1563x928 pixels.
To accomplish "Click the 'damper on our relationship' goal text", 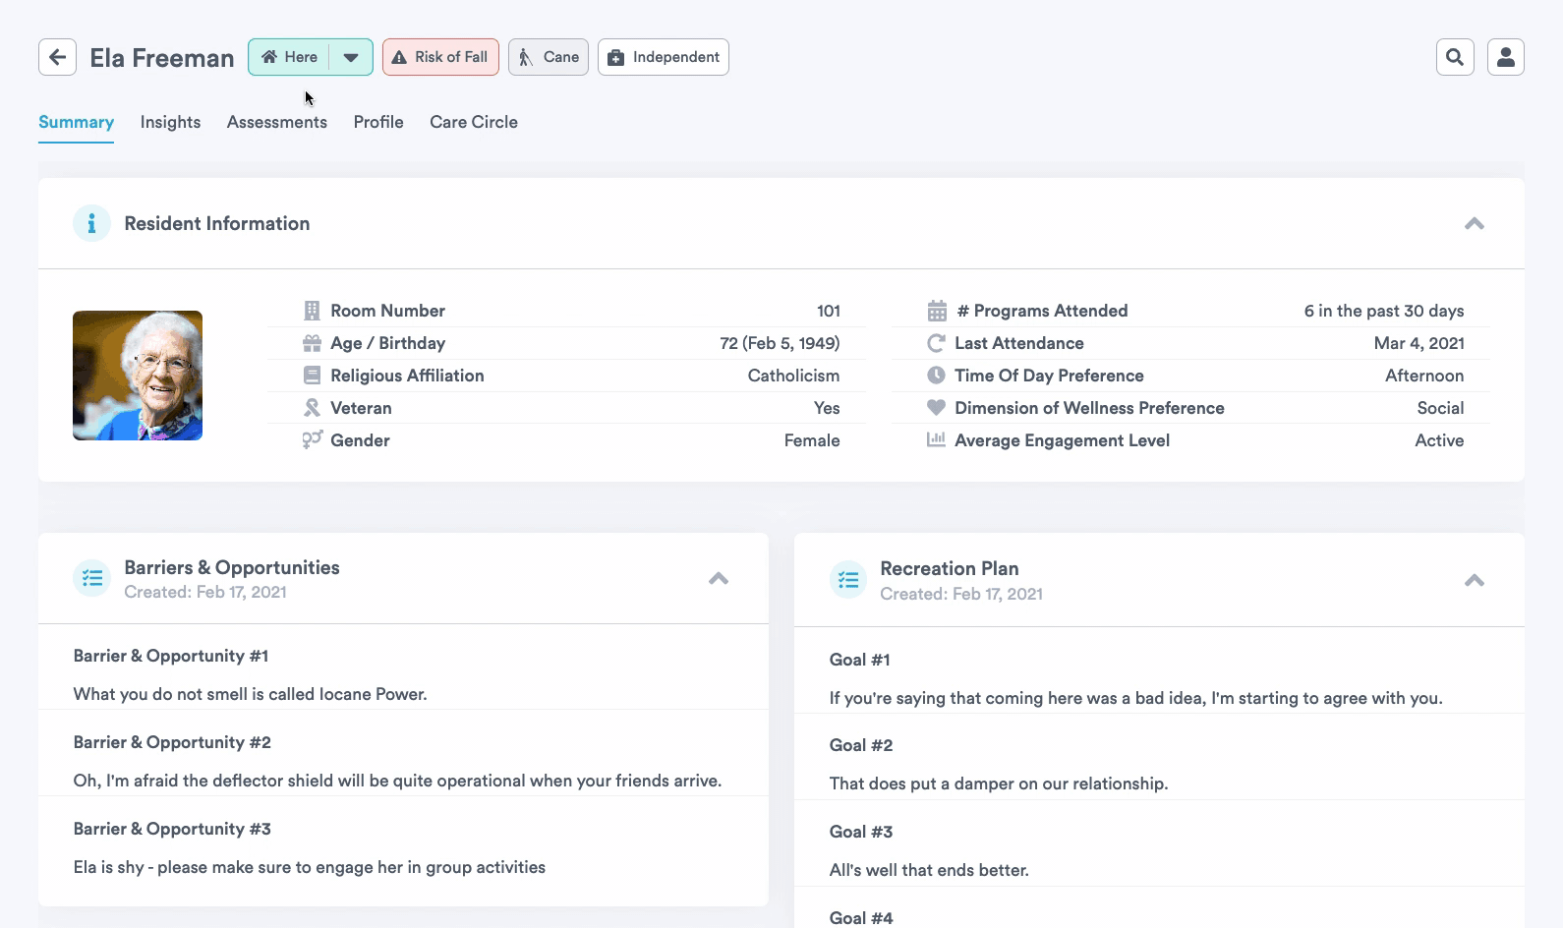I will pyautogui.click(x=999, y=783).
